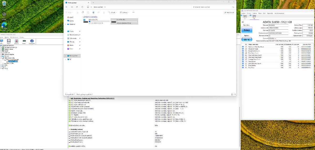Open the sort dropdown in Explorer toolbar
Viewport: 315px width, 150px height.
(x=112, y=12)
